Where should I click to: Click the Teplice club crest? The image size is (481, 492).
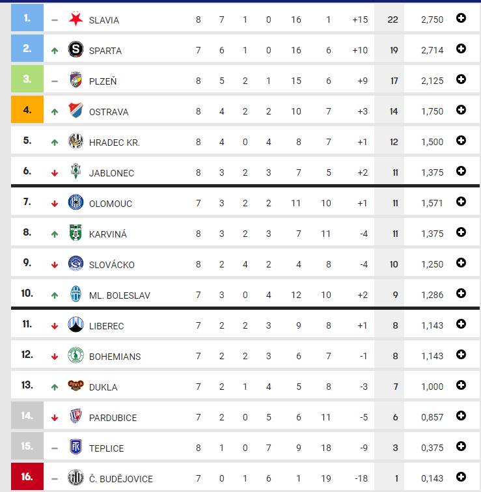click(76, 447)
